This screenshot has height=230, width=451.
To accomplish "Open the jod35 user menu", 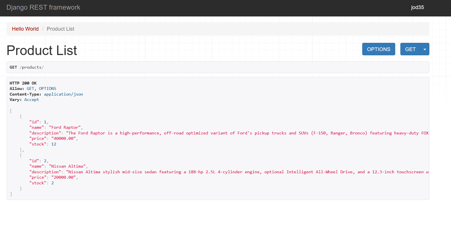I will [x=417, y=7].
